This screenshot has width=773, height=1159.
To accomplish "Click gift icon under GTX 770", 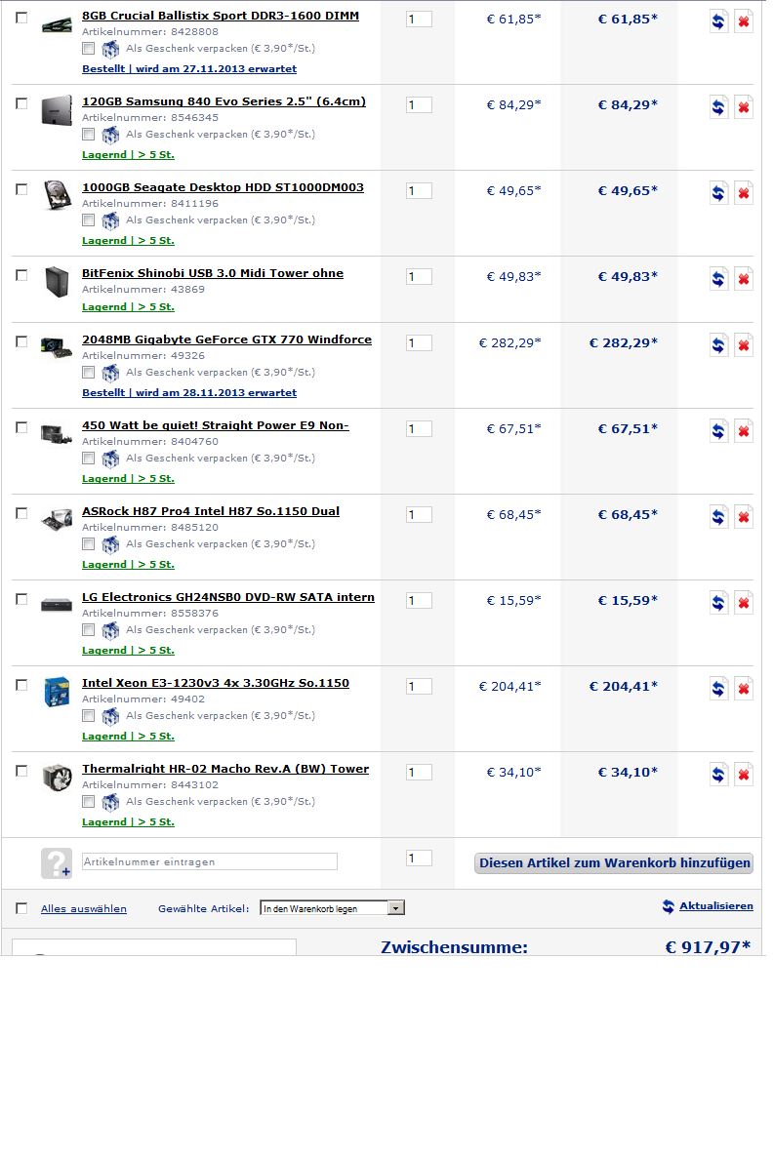I will point(110,373).
